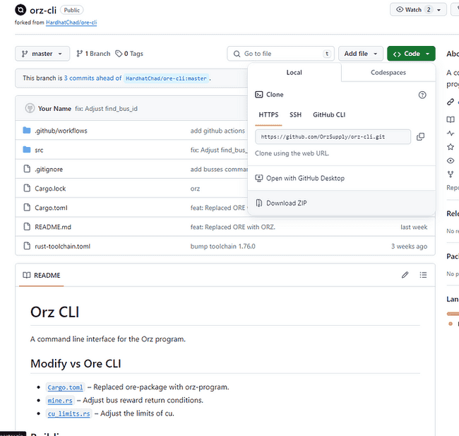Click the Open with GitHub Desktop icon
This screenshot has height=436, width=459.
coord(258,178)
